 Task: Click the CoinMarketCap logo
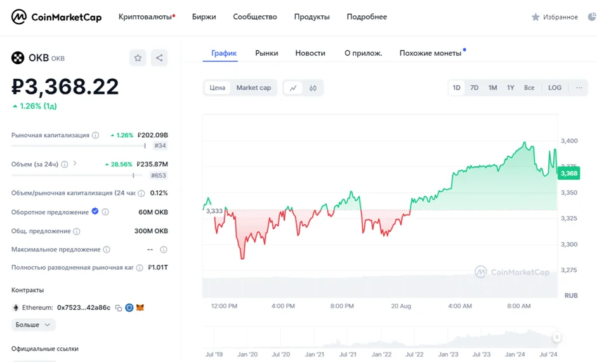56,17
